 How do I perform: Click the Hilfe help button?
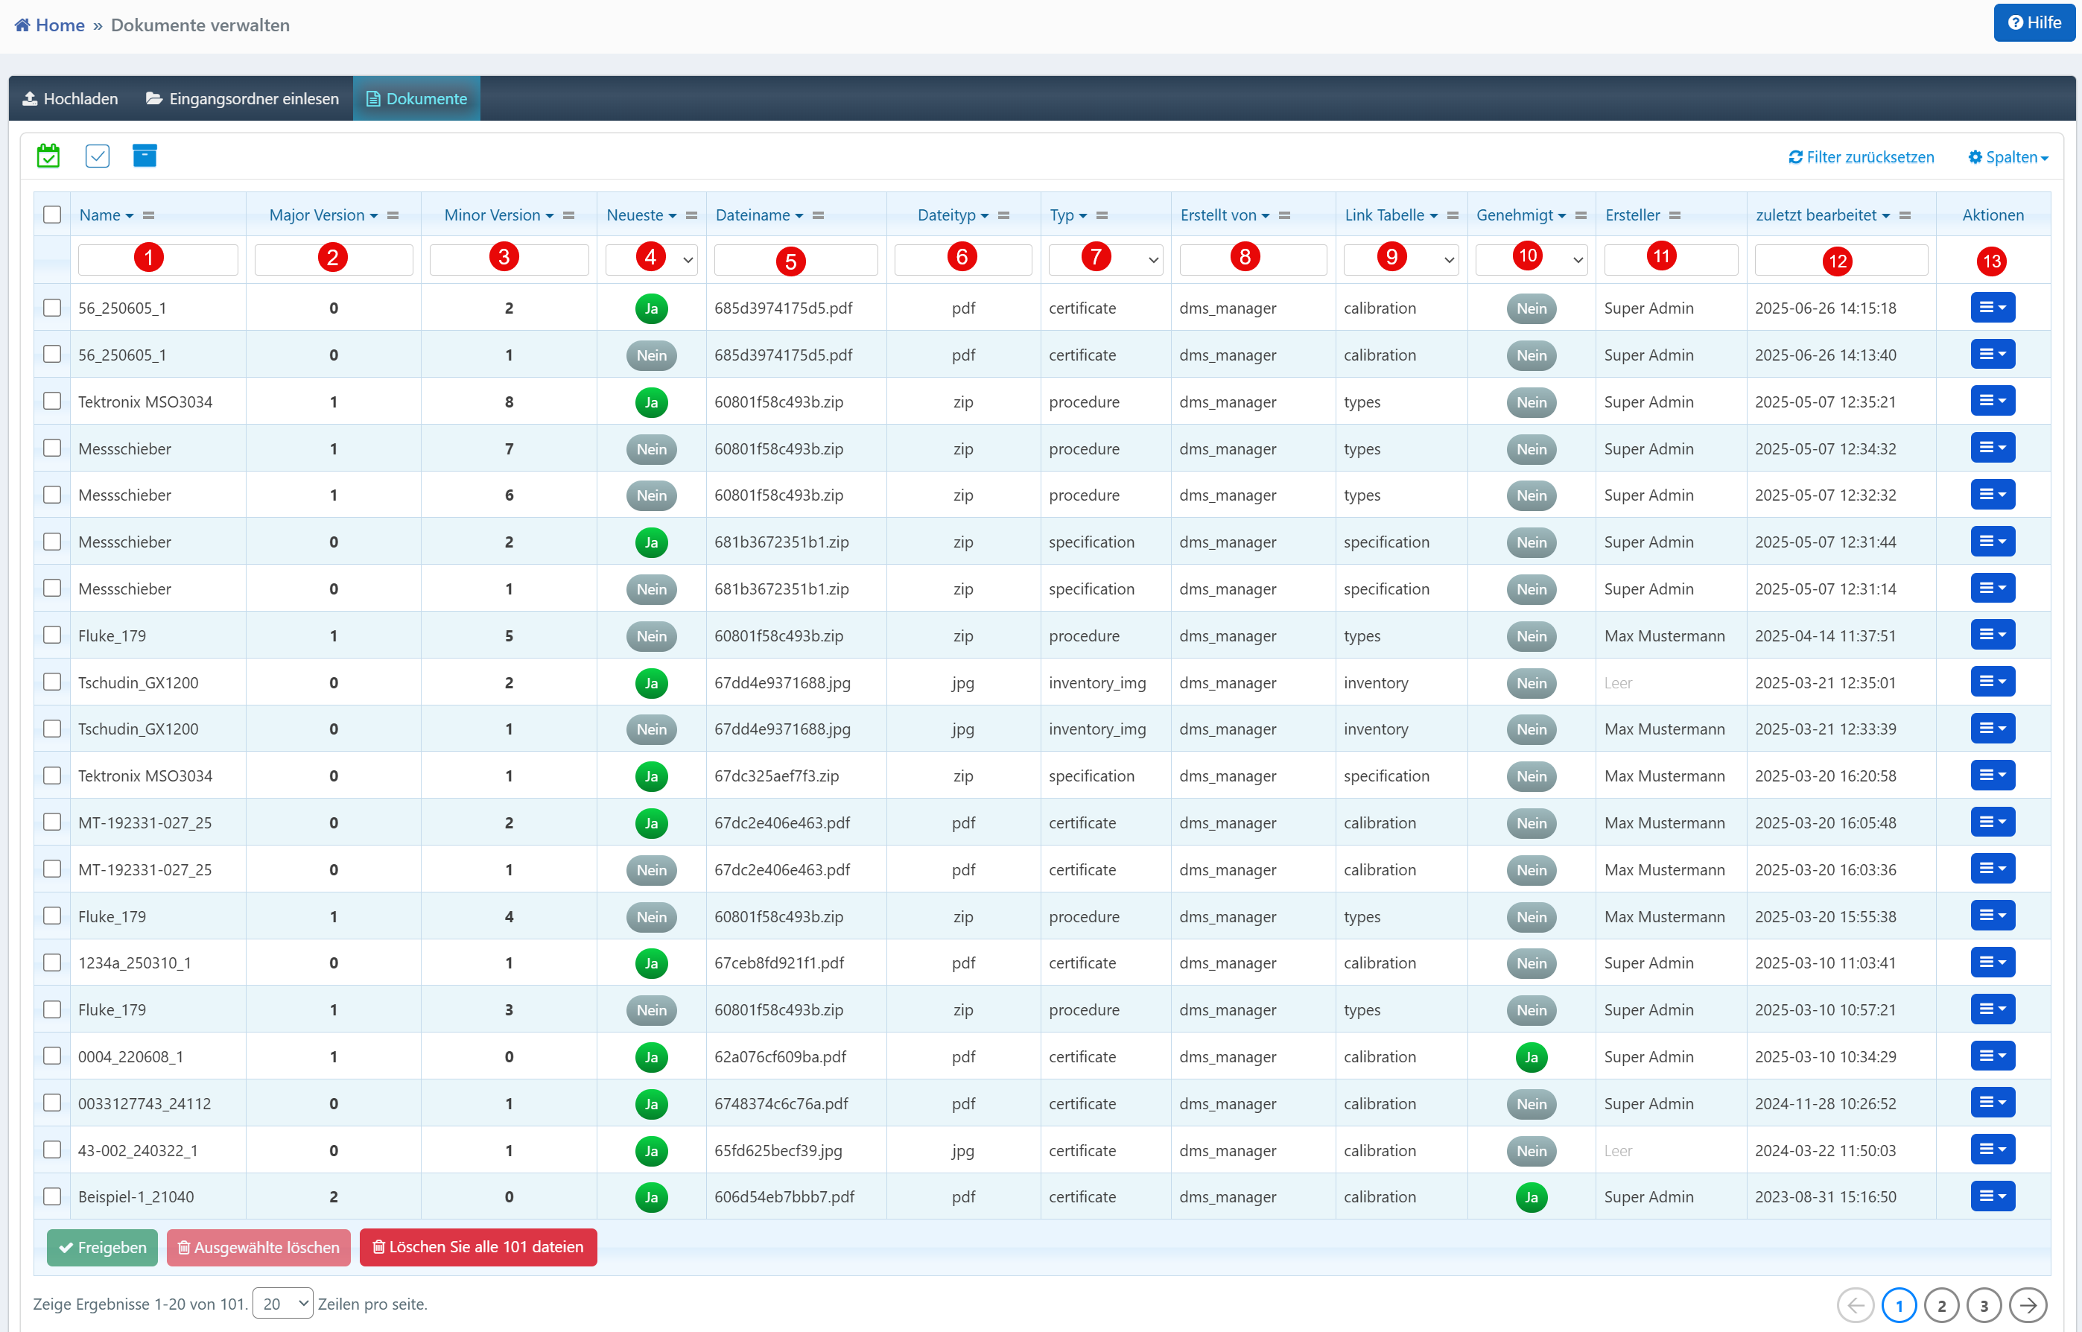[x=2034, y=23]
